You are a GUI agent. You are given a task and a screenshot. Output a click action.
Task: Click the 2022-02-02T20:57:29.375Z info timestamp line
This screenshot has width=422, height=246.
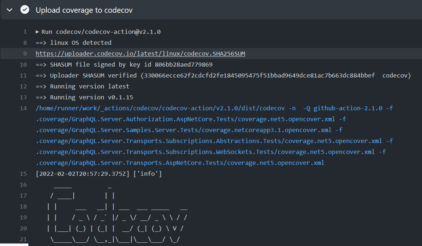click(x=98, y=174)
